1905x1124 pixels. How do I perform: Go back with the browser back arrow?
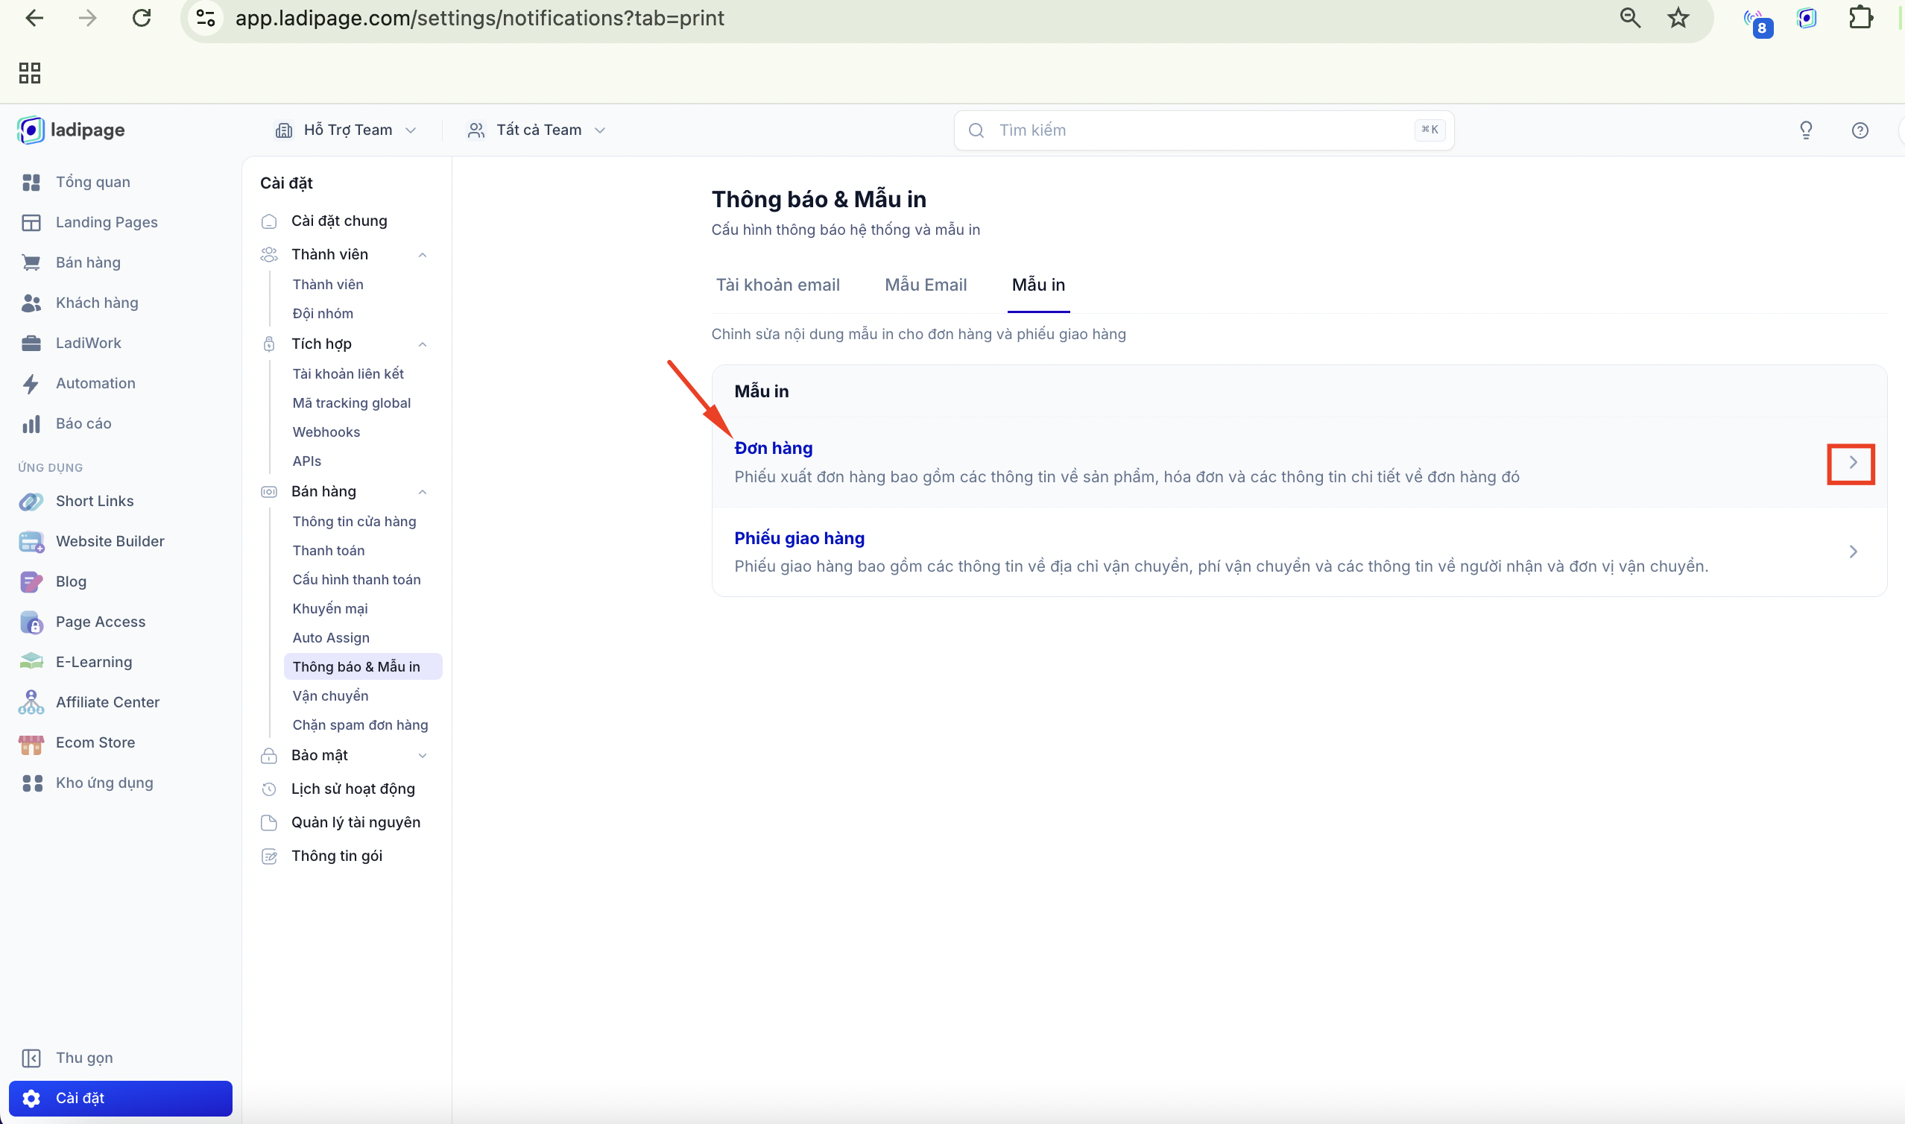(x=34, y=18)
